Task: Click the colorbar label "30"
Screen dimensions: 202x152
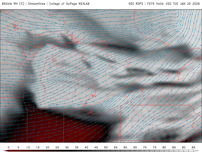Action: 67,147
